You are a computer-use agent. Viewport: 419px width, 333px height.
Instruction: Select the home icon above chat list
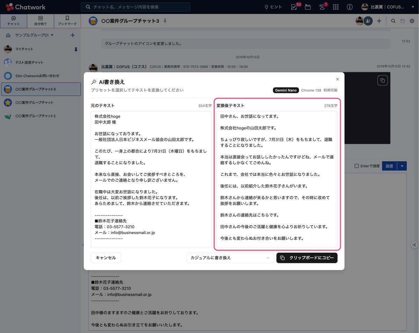click(8, 35)
